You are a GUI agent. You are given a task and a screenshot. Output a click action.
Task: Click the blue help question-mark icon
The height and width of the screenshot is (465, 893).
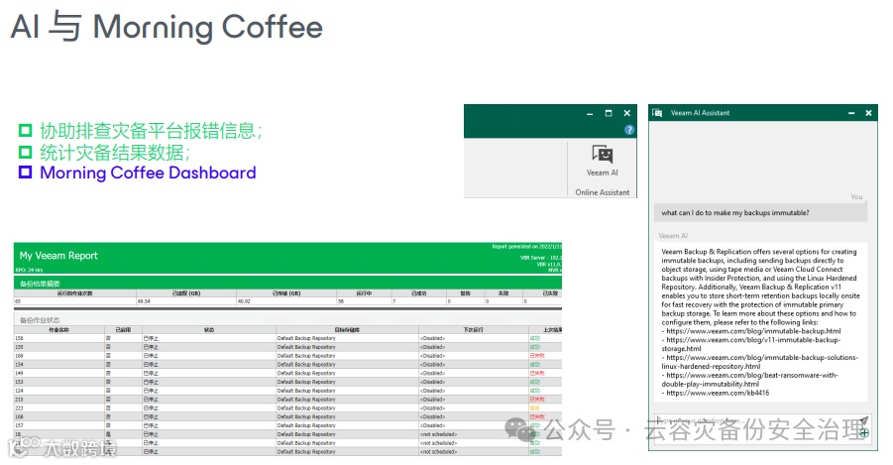coord(628,130)
